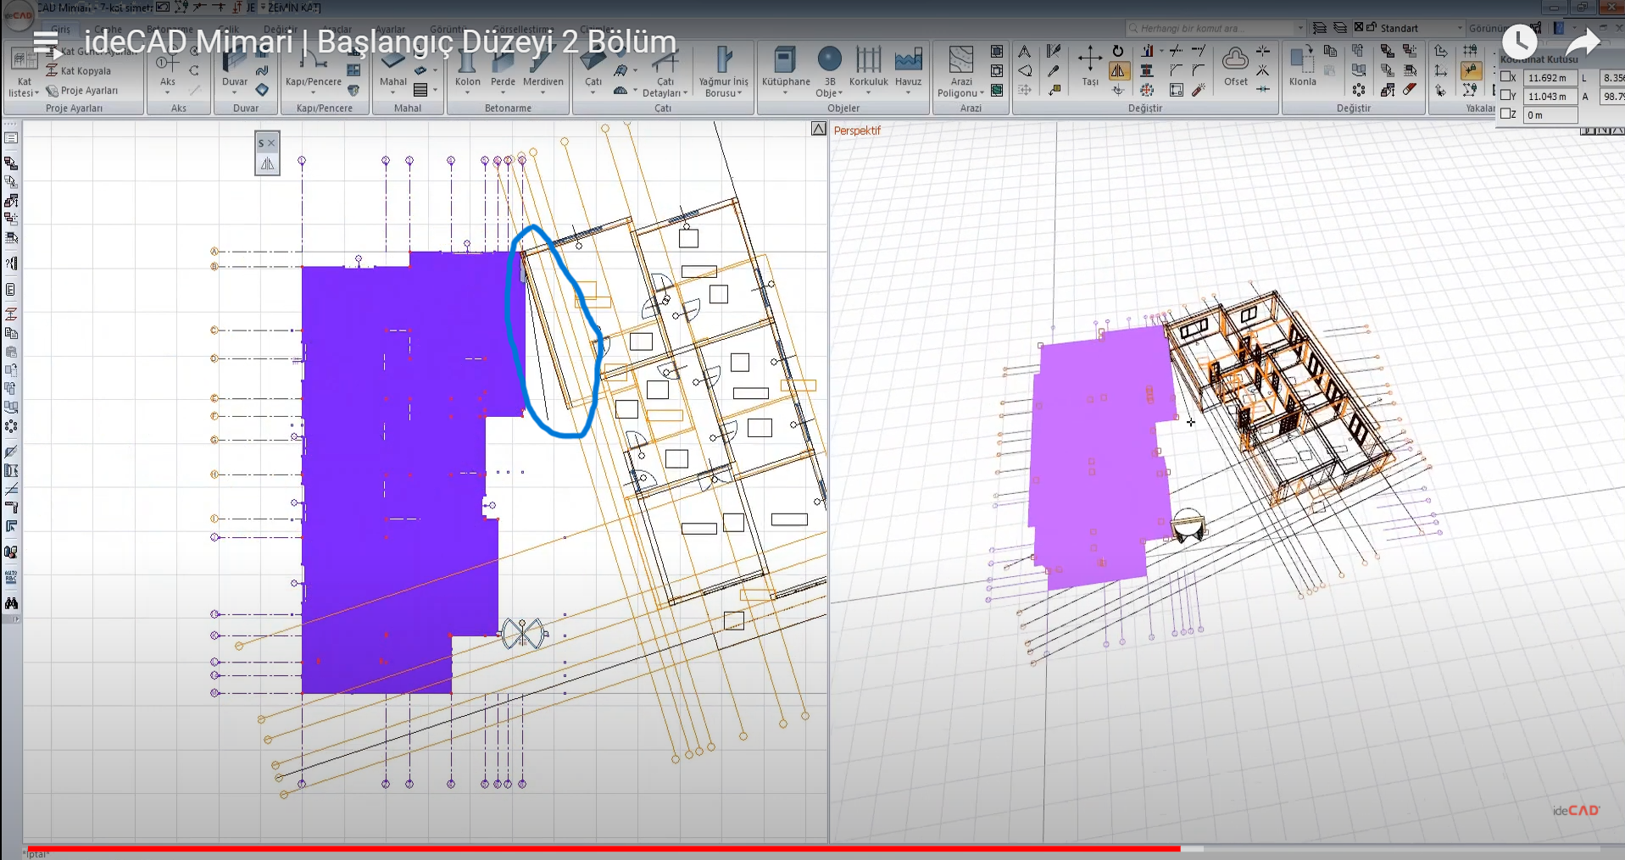Expand the Korkuluk dropdown arrow
Image resolution: width=1625 pixels, height=860 pixels.
868,92
